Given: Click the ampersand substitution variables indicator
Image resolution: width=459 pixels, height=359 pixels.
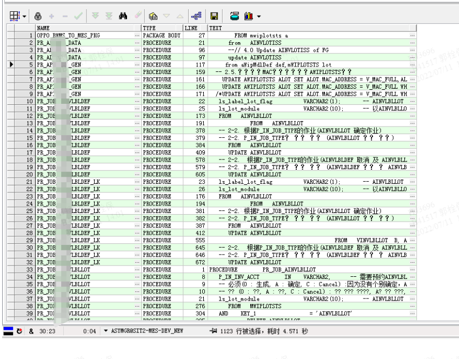Looking at the screenshot, I should pos(31,331).
